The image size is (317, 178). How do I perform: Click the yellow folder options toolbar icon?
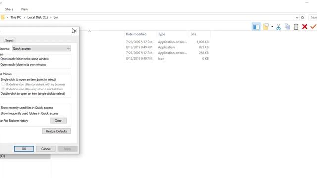point(266,26)
